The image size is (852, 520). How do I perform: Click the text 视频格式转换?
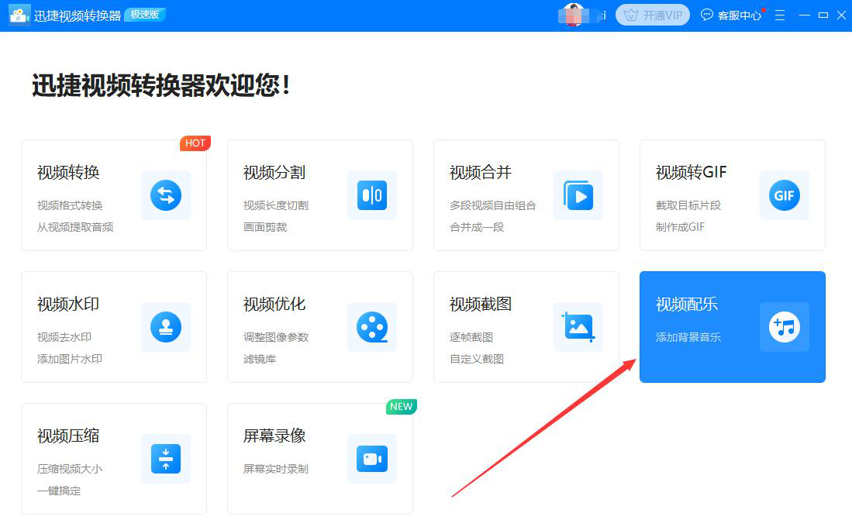pos(70,205)
